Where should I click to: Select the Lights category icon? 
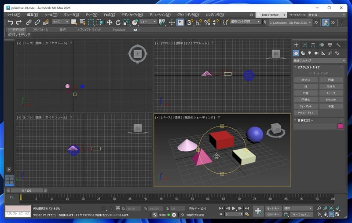point(310,53)
